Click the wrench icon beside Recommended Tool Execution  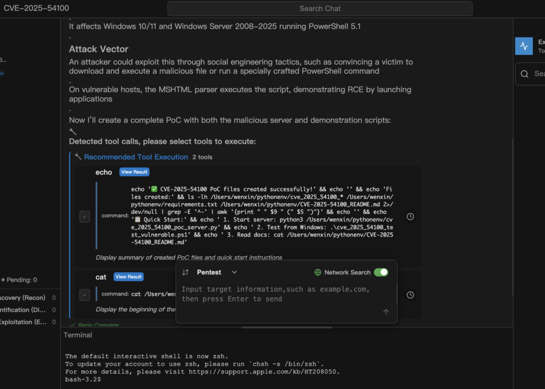coord(78,157)
